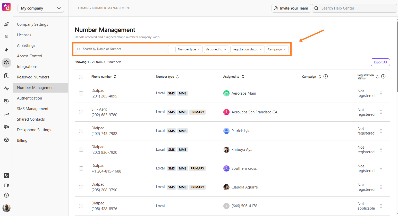Click the Dialpad logo icon

[x=6, y=7]
